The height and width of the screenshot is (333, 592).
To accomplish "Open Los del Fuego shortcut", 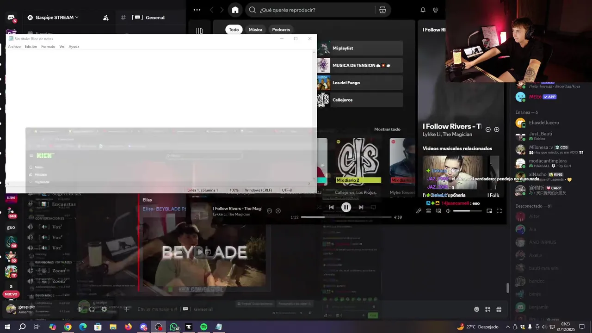I will tap(360, 83).
